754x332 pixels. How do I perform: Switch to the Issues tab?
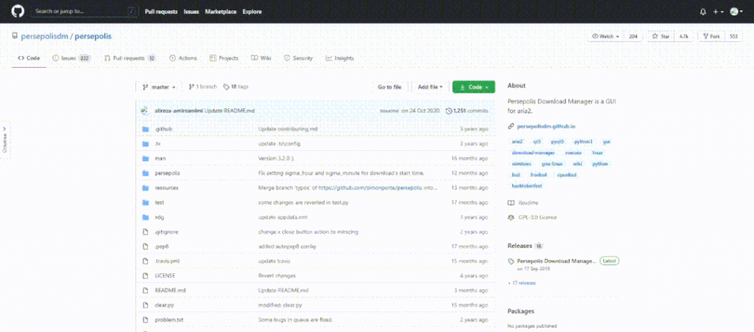click(x=71, y=58)
